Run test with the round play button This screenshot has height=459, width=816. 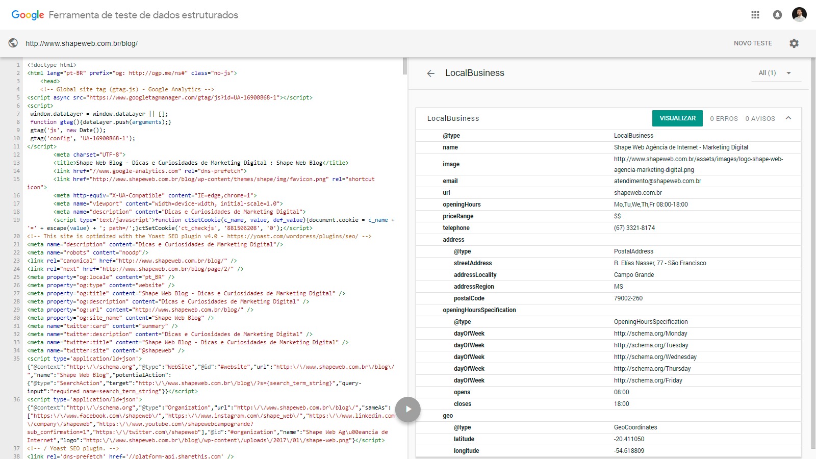[x=408, y=409]
